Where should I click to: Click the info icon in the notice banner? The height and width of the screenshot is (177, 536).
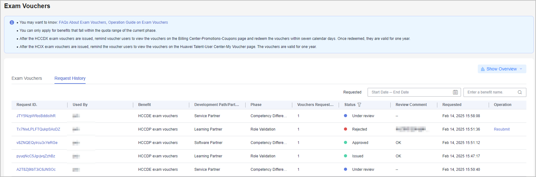point(12,22)
